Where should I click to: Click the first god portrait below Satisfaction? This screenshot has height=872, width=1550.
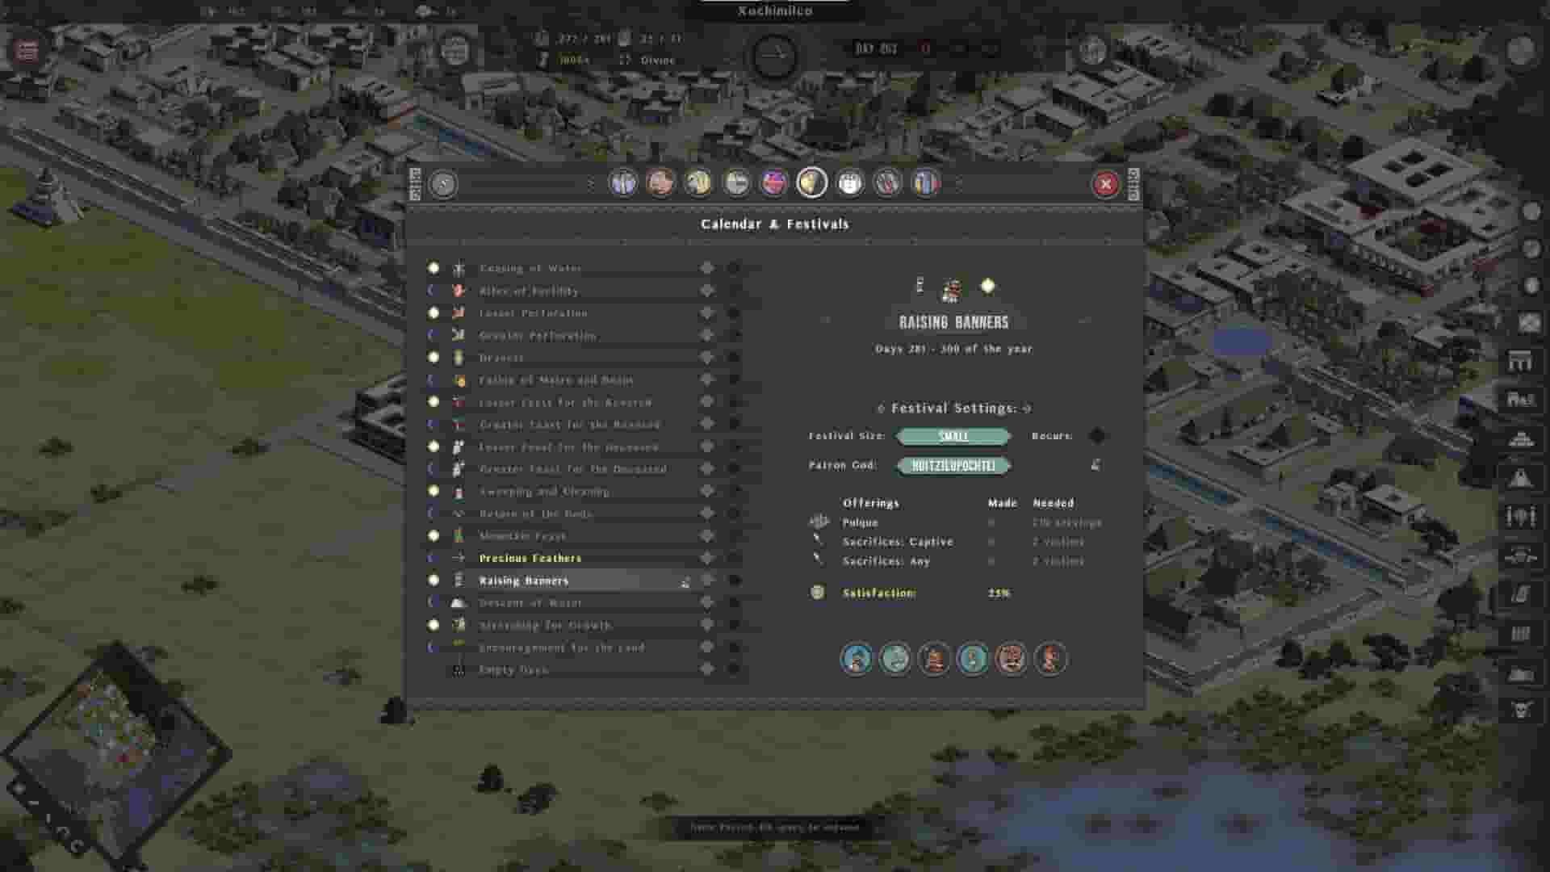coord(856,659)
